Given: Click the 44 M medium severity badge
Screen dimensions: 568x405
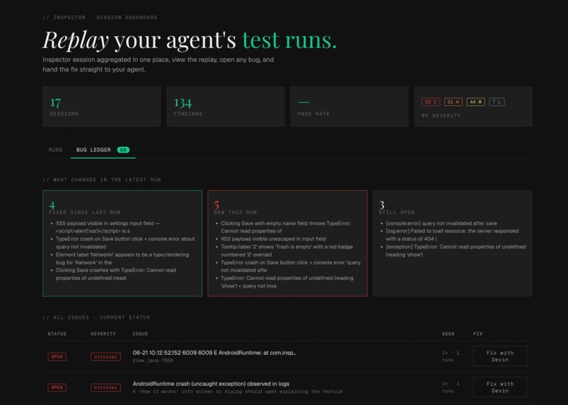Looking at the screenshot, I should (475, 102).
